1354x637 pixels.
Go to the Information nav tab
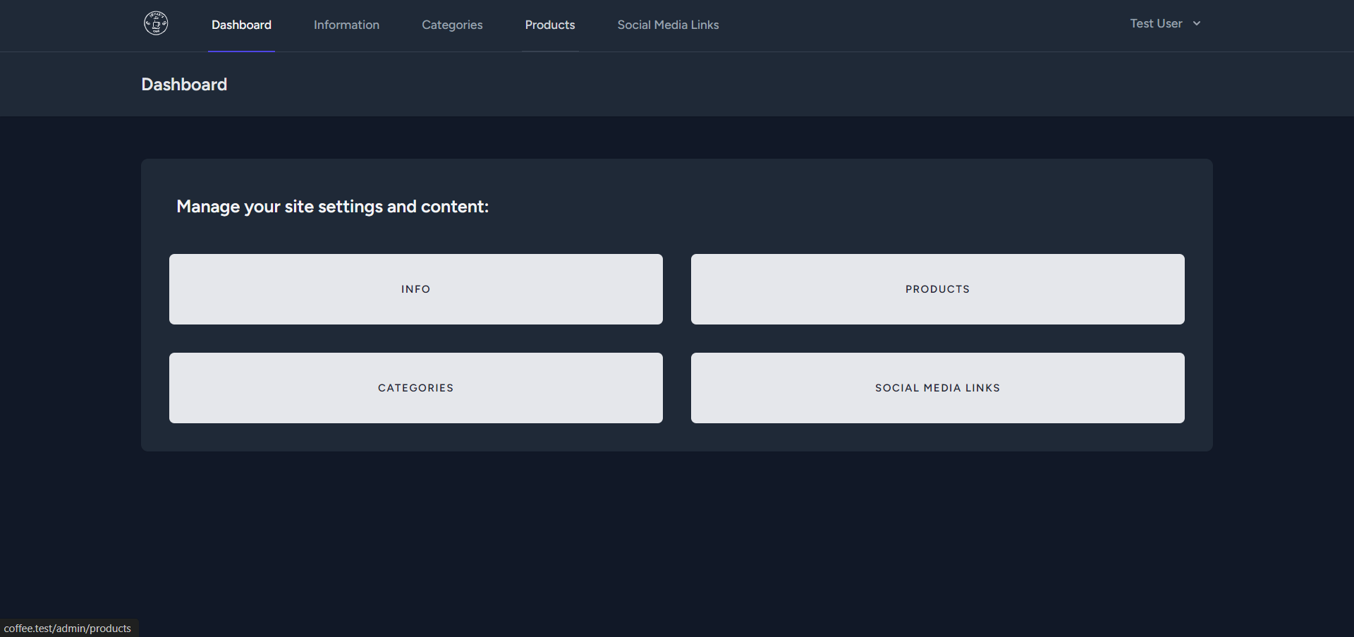tap(346, 25)
